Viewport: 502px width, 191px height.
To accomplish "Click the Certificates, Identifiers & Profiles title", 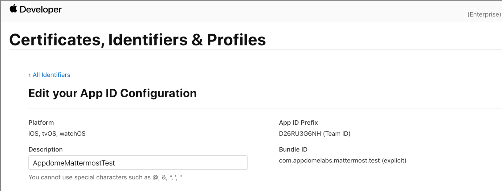I will pos(137,40).
